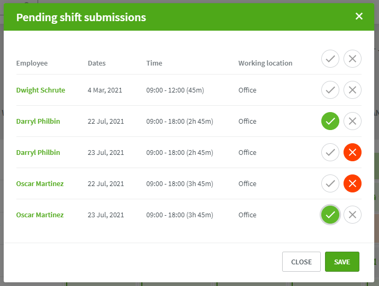Approve Dwight Schrute's 4 Mar shift

[x=330, y=90]
